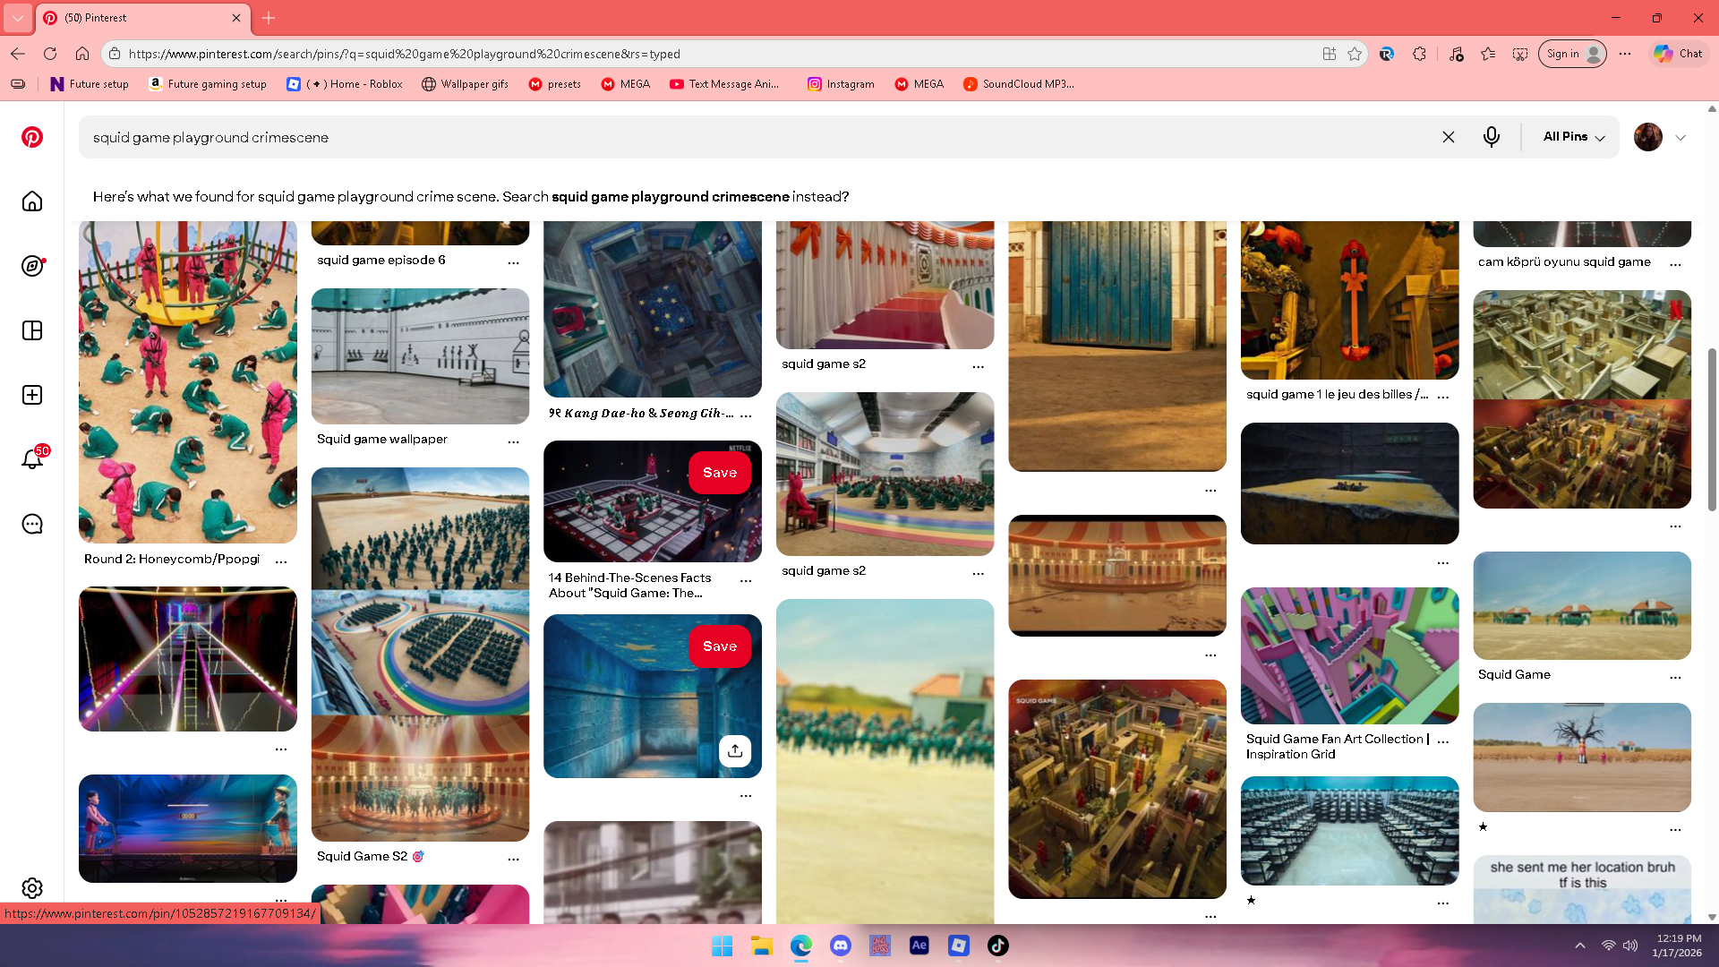Click share icon on blue room pin

(734, 751)
